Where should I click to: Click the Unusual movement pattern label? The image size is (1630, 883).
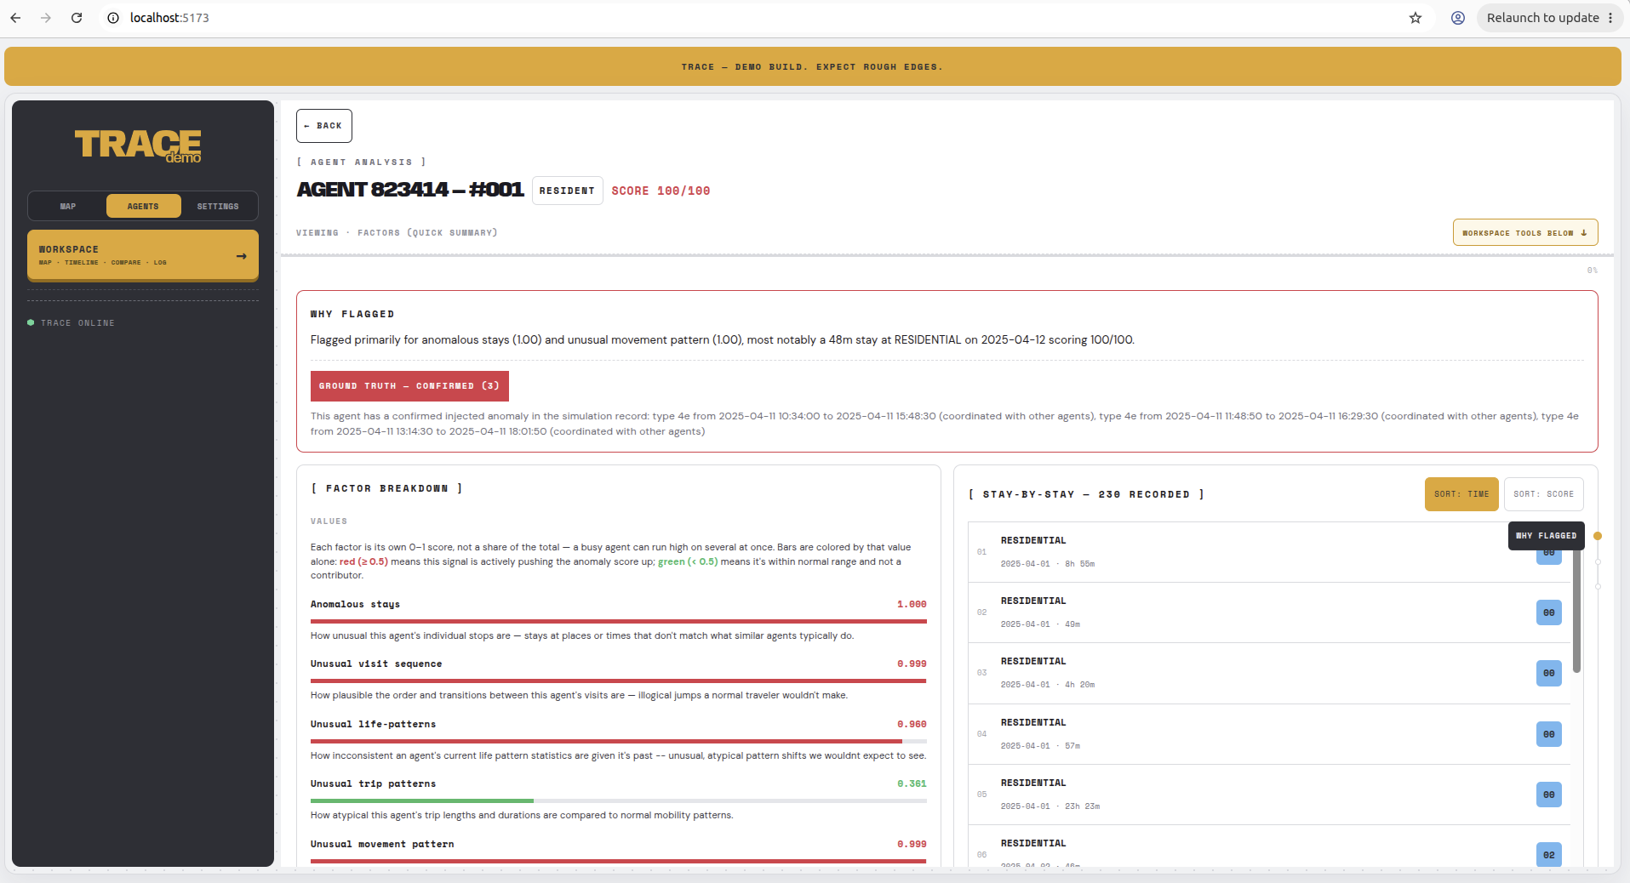coord(382,845)
